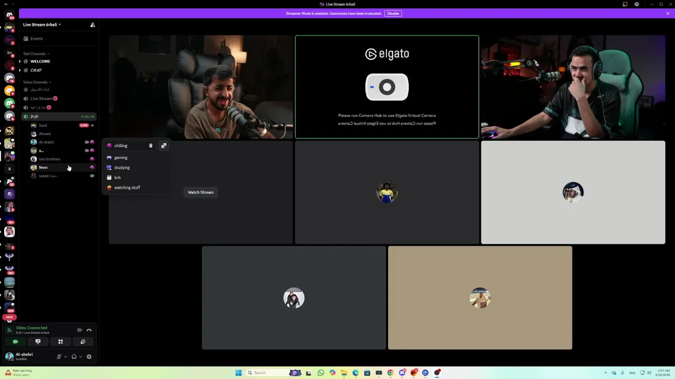
Task: Open WhatsApp from the taskbar
Action: 321,373
